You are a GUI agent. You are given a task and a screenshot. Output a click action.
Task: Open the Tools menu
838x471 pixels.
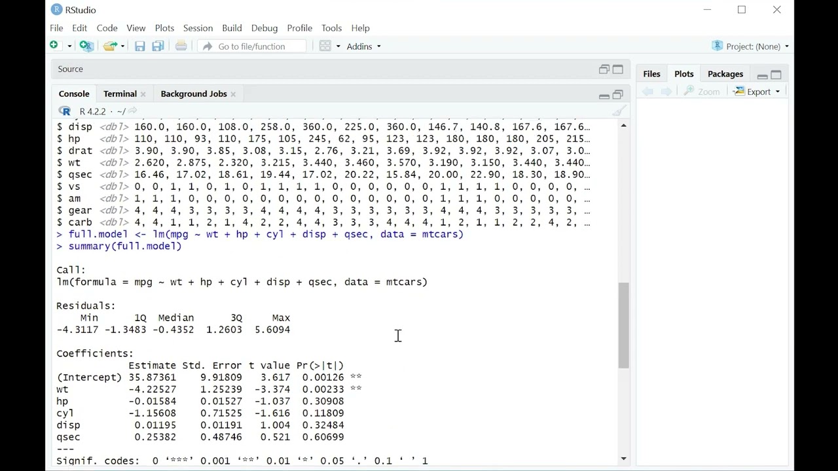(x=331, y=28)
